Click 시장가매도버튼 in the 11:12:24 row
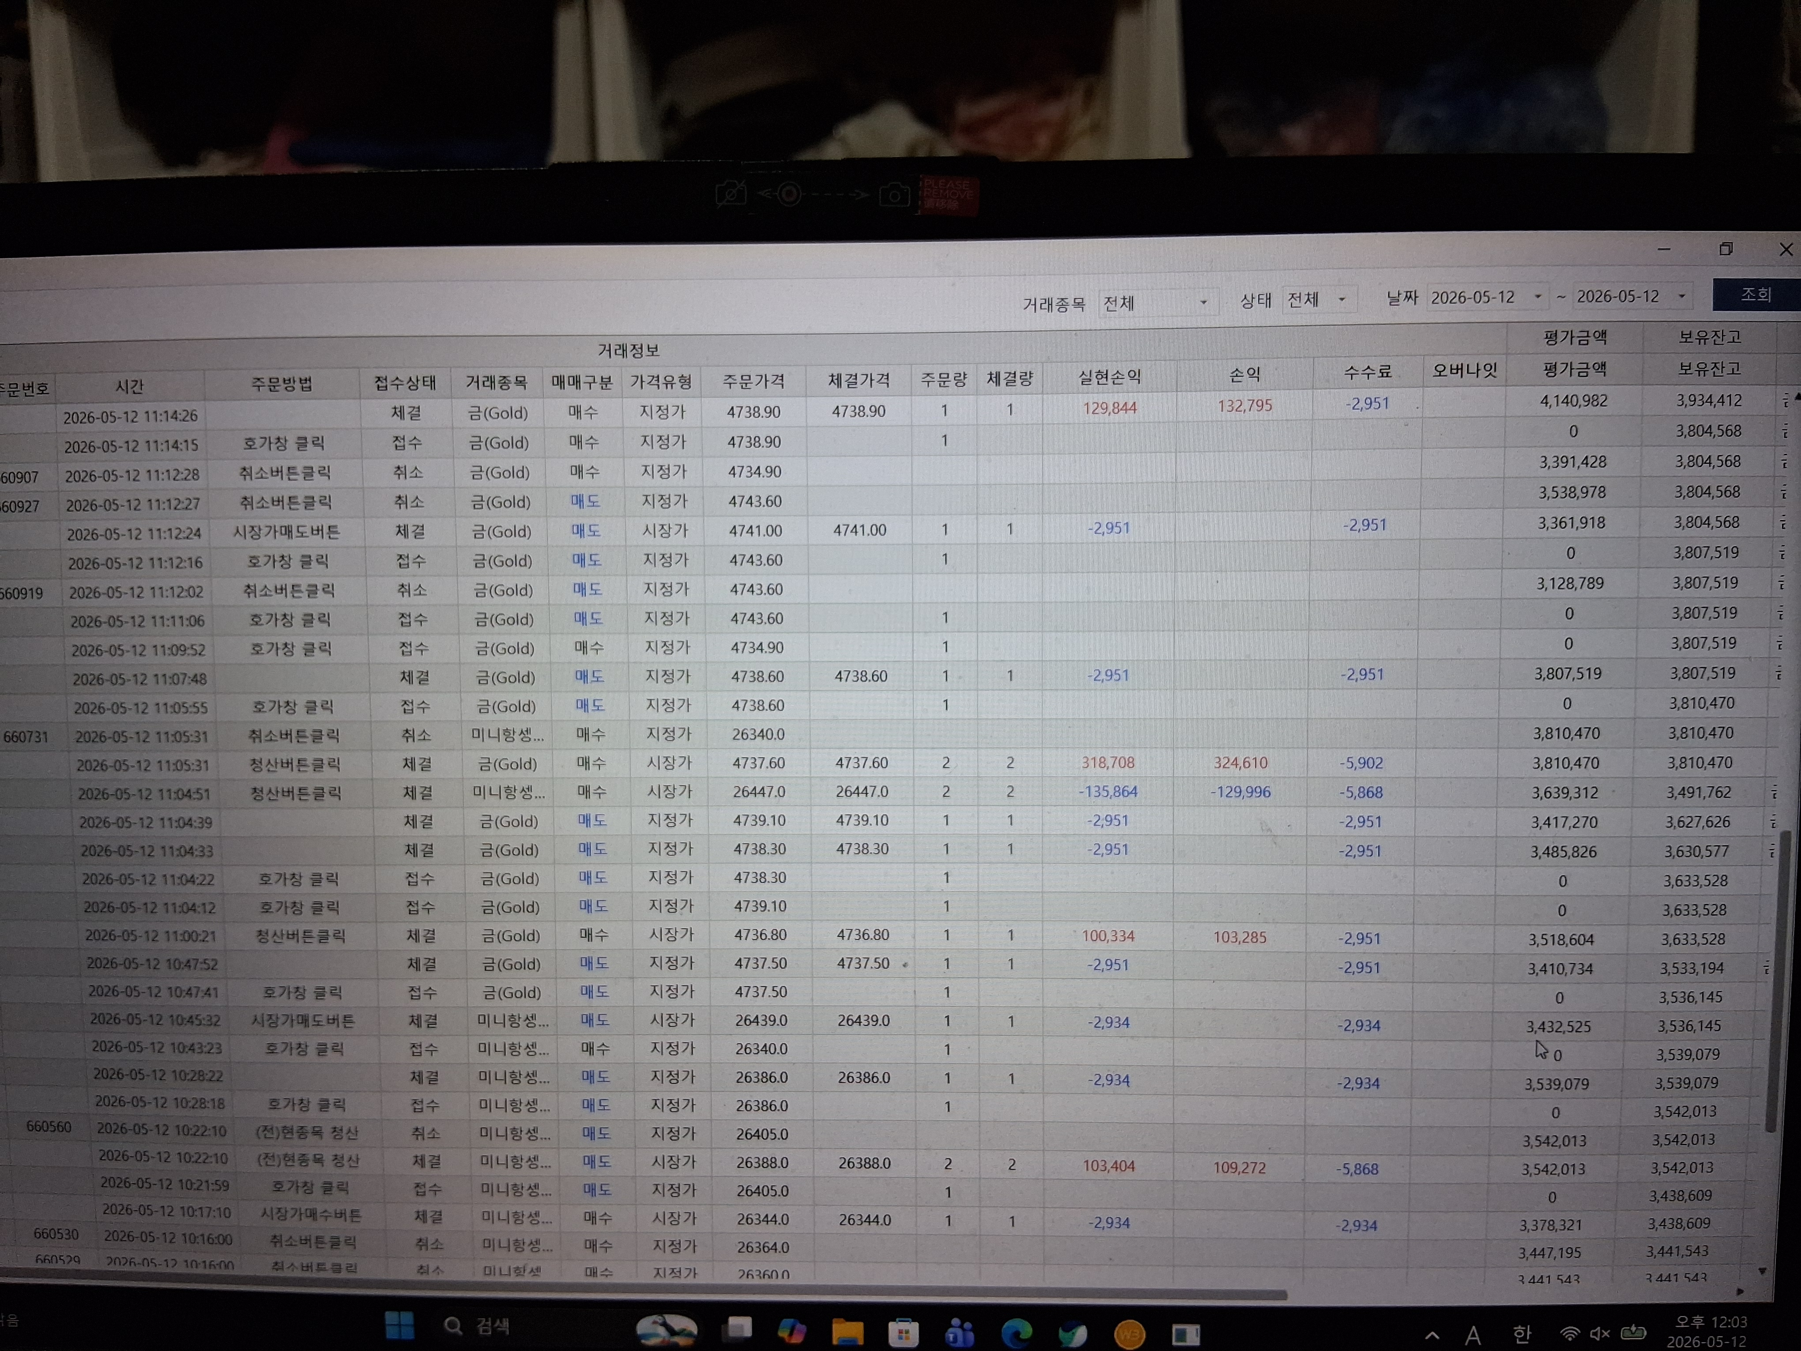Image resolution: width=1801 pixels, height=1351 pixels. [x=286, y=532]
